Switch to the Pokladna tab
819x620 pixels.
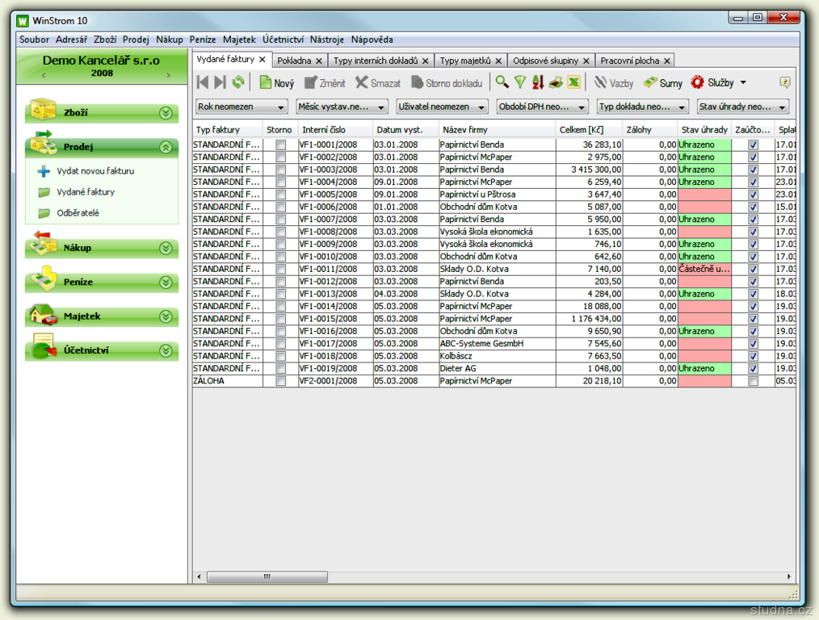point(293,61)
